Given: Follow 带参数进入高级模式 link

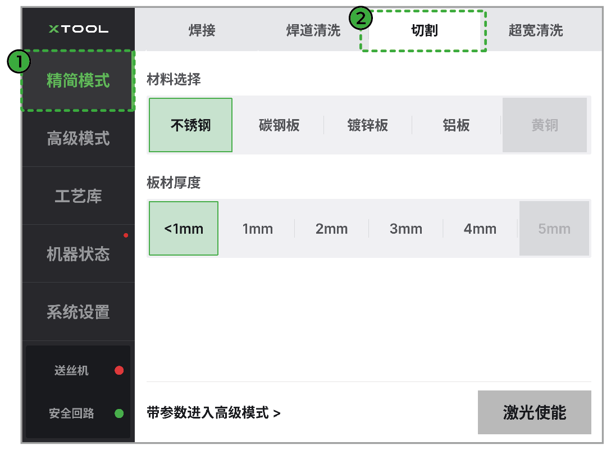Looking at the screenshot, I should coord(213,412).
